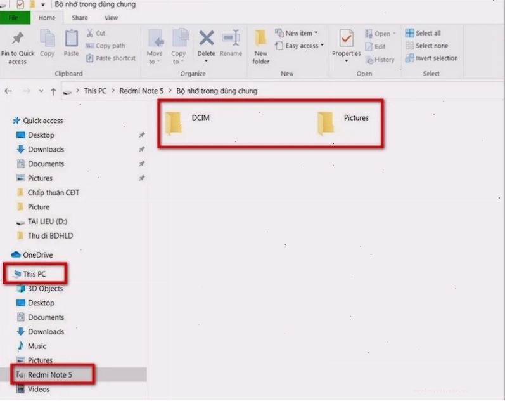Click title bar properties checkmark icon
The height and width of the screenshot is (401, 505).
pyautogui.click(x=20, y=4)
